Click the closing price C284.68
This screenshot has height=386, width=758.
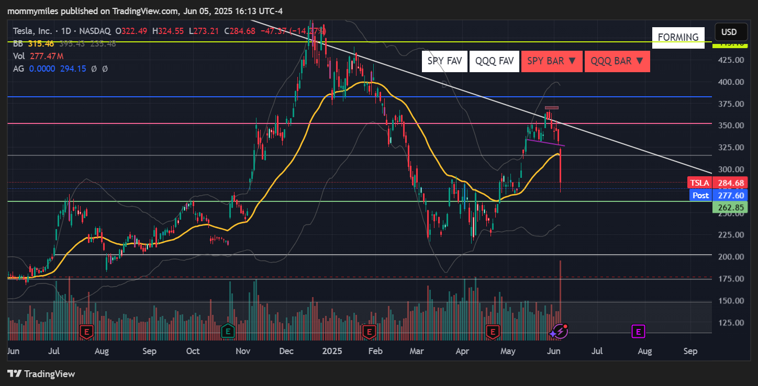point(239,31)
